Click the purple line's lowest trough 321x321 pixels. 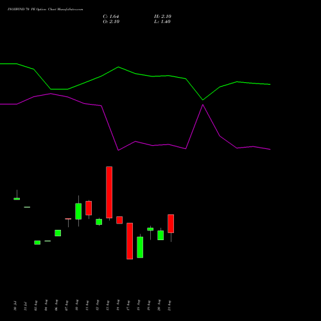pos(118,150)
